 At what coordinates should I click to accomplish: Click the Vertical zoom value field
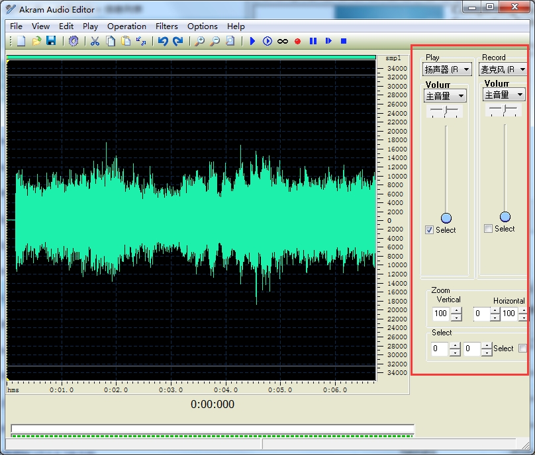[440, 313]
